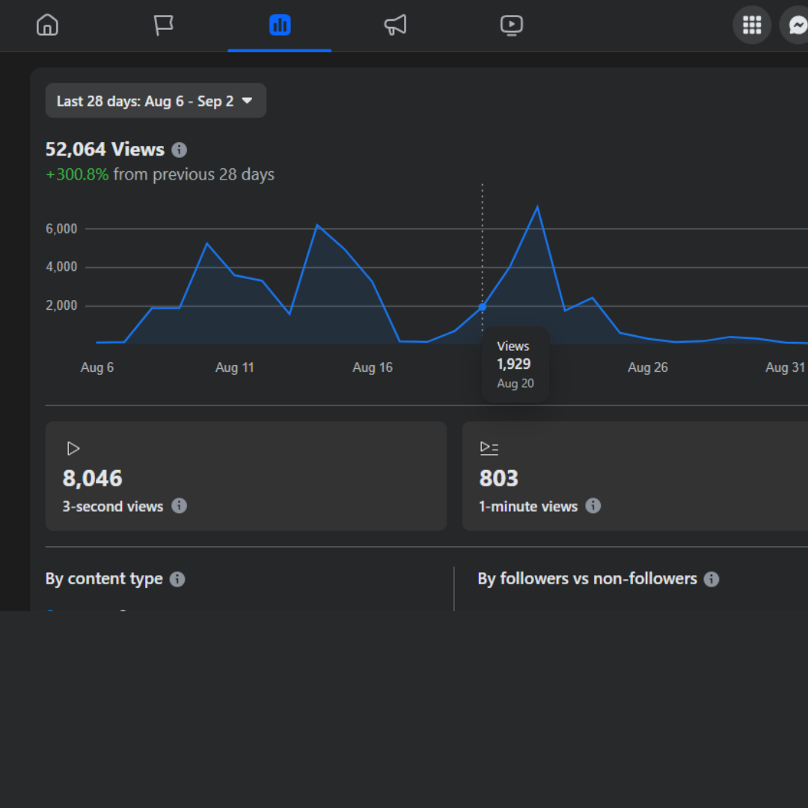Open the Ad Center megaphone icon
The image size is (808, 808).
coord(395,25)
